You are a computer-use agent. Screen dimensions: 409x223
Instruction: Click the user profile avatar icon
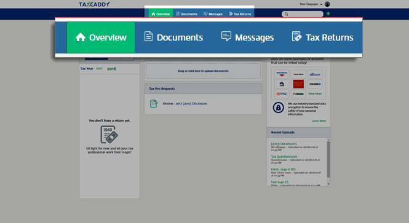tap(327, 4)
